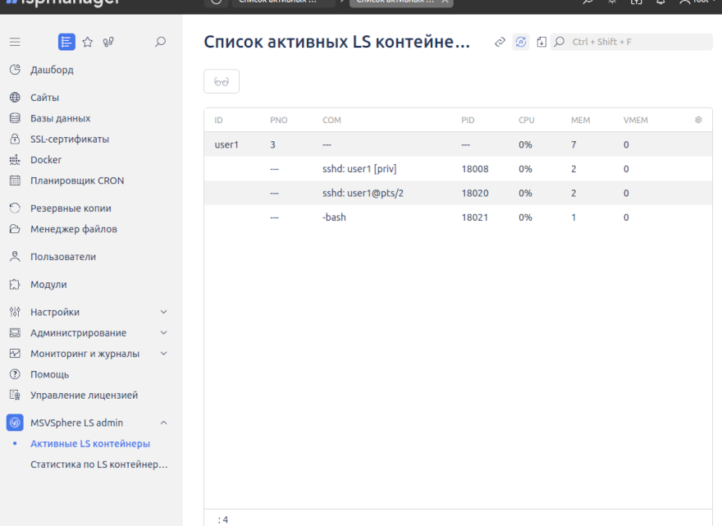The image size is (722, 526).
Task: Export the table with the export icon
Action: point(541,41)
